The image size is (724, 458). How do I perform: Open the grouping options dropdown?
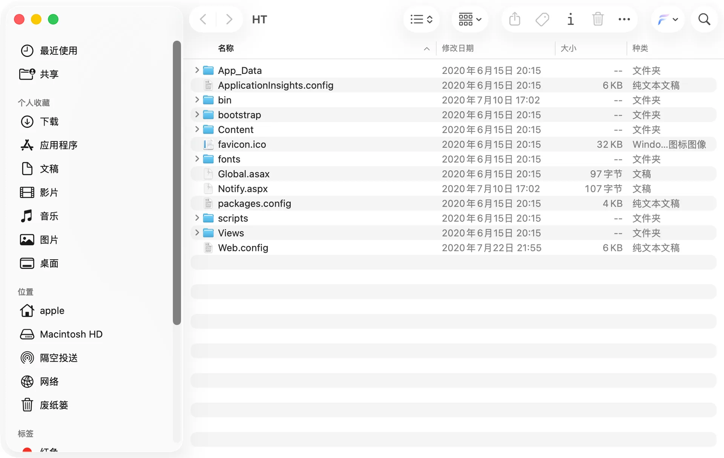tap(470, 19)
